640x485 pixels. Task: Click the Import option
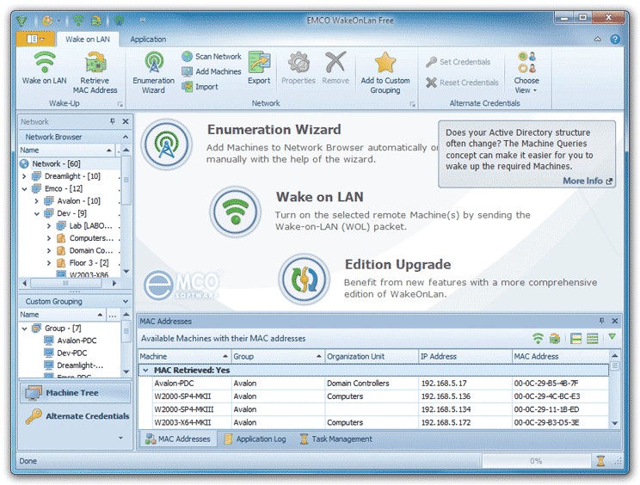pyautogui.click(x=200, y=87)
